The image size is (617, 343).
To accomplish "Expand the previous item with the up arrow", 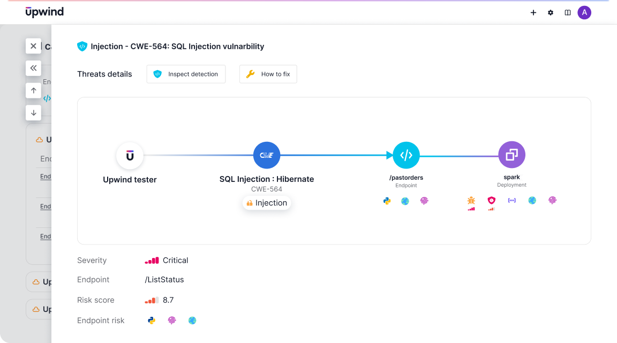I will tap(33, 90).
